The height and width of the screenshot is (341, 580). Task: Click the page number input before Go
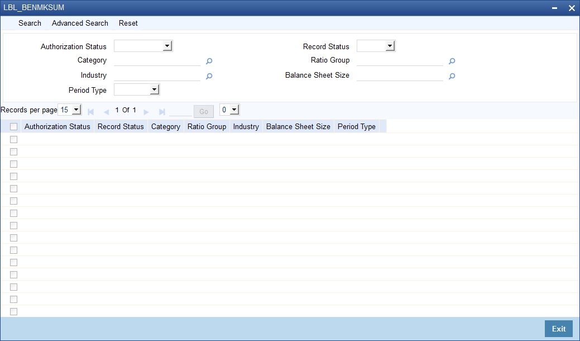pos(180,111)
